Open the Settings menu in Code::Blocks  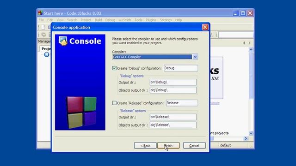tap(166, 20)
